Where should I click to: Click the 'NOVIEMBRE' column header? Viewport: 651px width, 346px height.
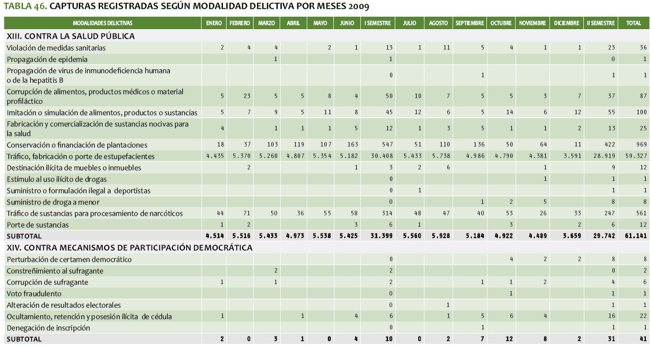point(532,23)
